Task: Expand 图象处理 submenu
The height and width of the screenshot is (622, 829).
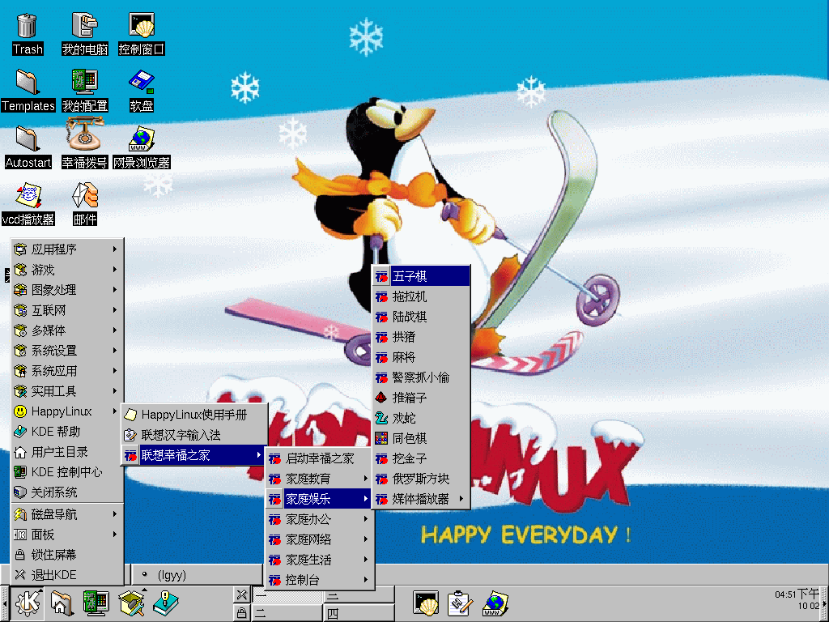Action: (67, 290)
